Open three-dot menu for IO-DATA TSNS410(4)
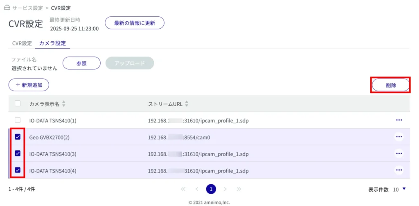The height and width of the screenshot is (206, 419). (399, 170)
